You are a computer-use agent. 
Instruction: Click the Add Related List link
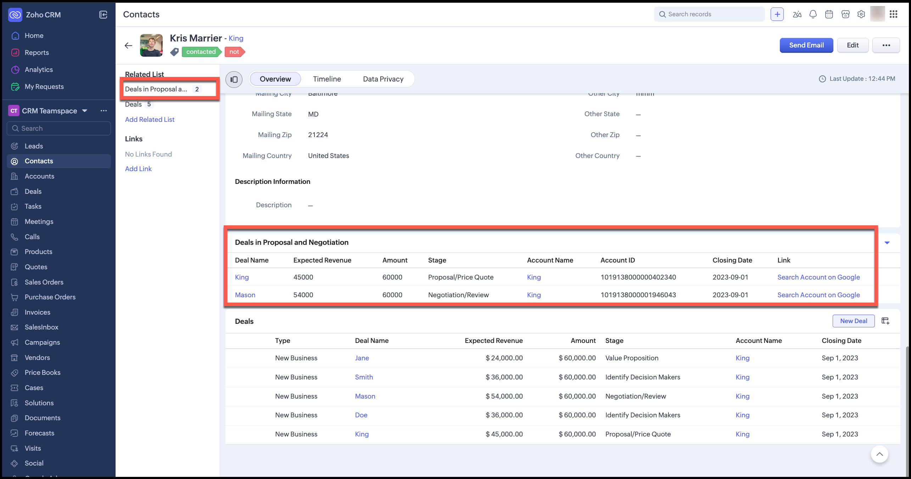click(150, 119)
